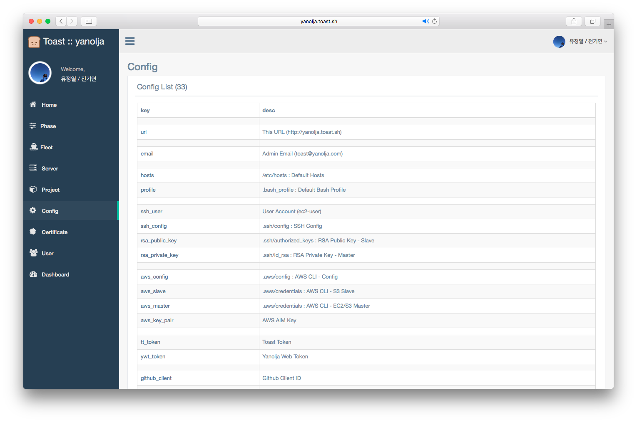Click the 'Toast Token' description
Image resolution: width=637 pixels, height=422 pixels.
(277, 342)
